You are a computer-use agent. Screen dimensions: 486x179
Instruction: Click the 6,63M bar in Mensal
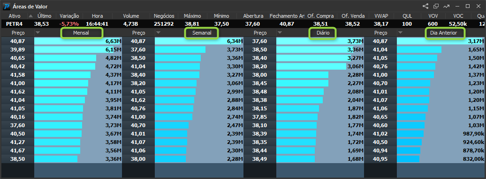(77, 41)
